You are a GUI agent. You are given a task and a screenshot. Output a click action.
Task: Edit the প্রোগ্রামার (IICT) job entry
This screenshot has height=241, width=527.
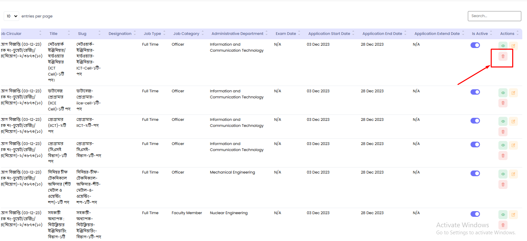pyautogui.click(x=513, y=121)
